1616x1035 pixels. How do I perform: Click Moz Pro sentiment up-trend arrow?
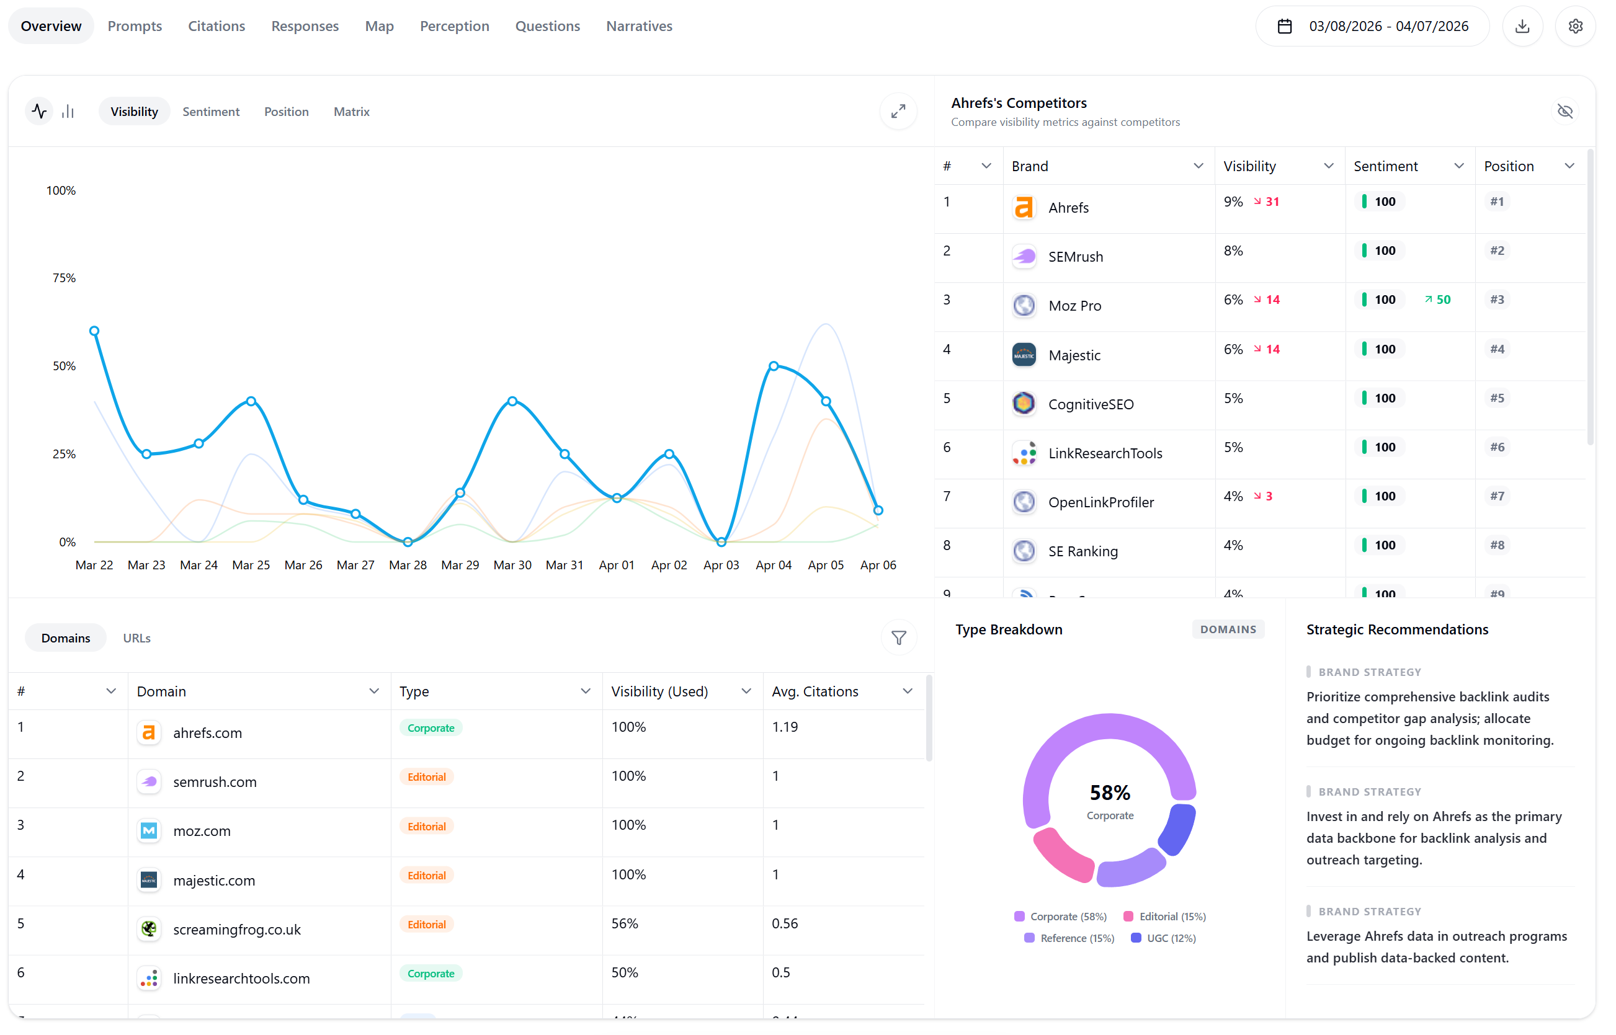pos(1428,300)
